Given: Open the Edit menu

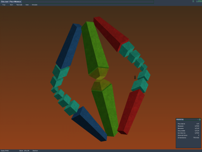Looking at the screenshot, I should pos(11,5).
